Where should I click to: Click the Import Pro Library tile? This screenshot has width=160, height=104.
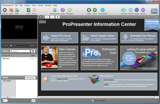(x=60, y=38)
